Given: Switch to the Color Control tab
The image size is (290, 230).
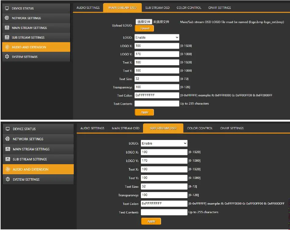Looking at the screenshot, I should [x=189, y=7].
